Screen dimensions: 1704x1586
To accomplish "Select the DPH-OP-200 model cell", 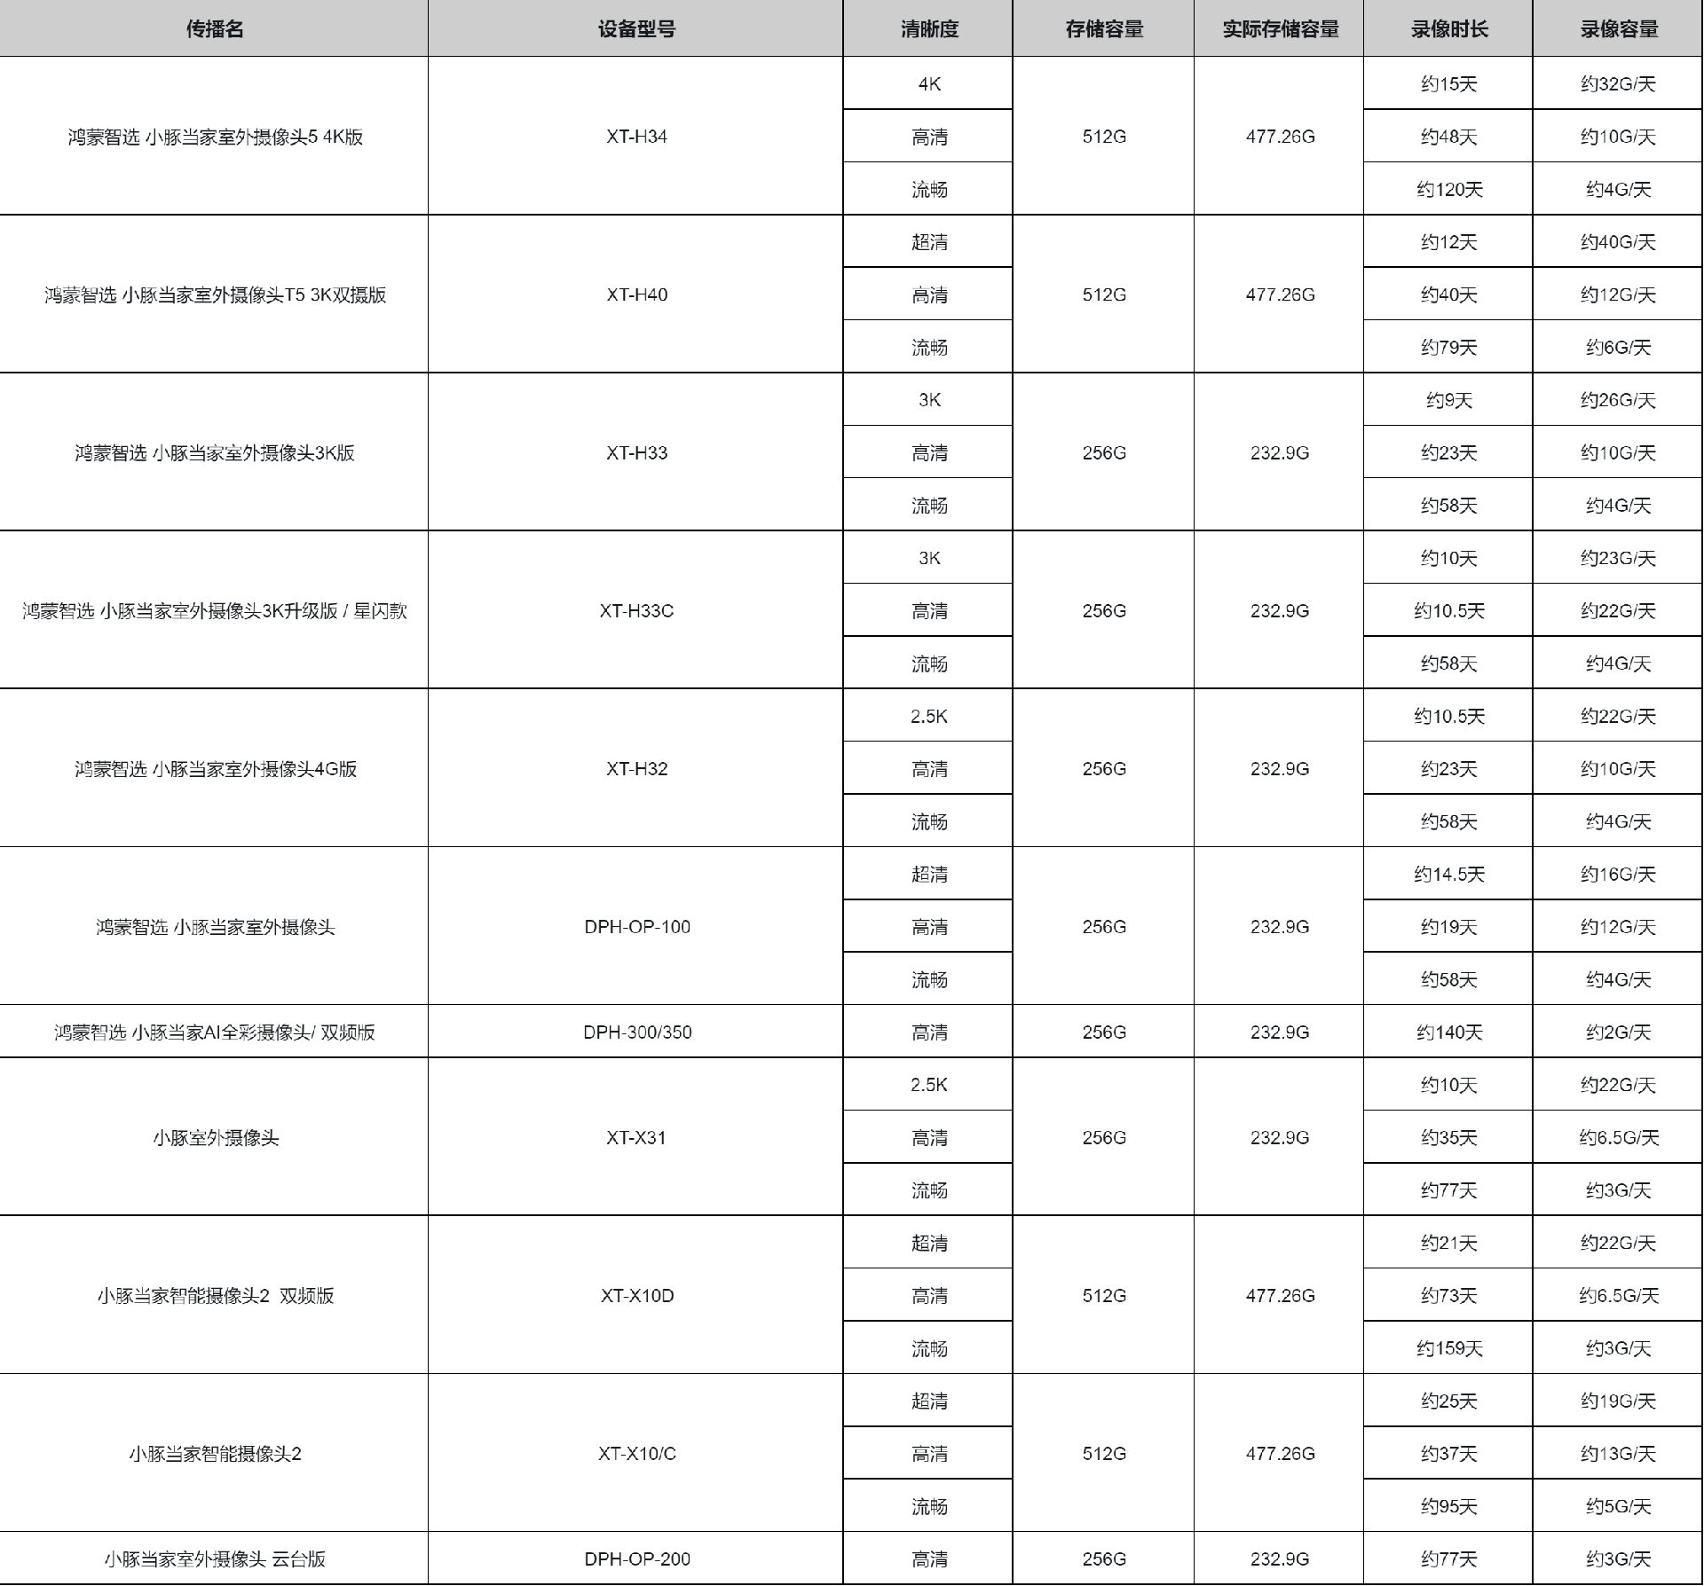I will (x=636, y=1559).
